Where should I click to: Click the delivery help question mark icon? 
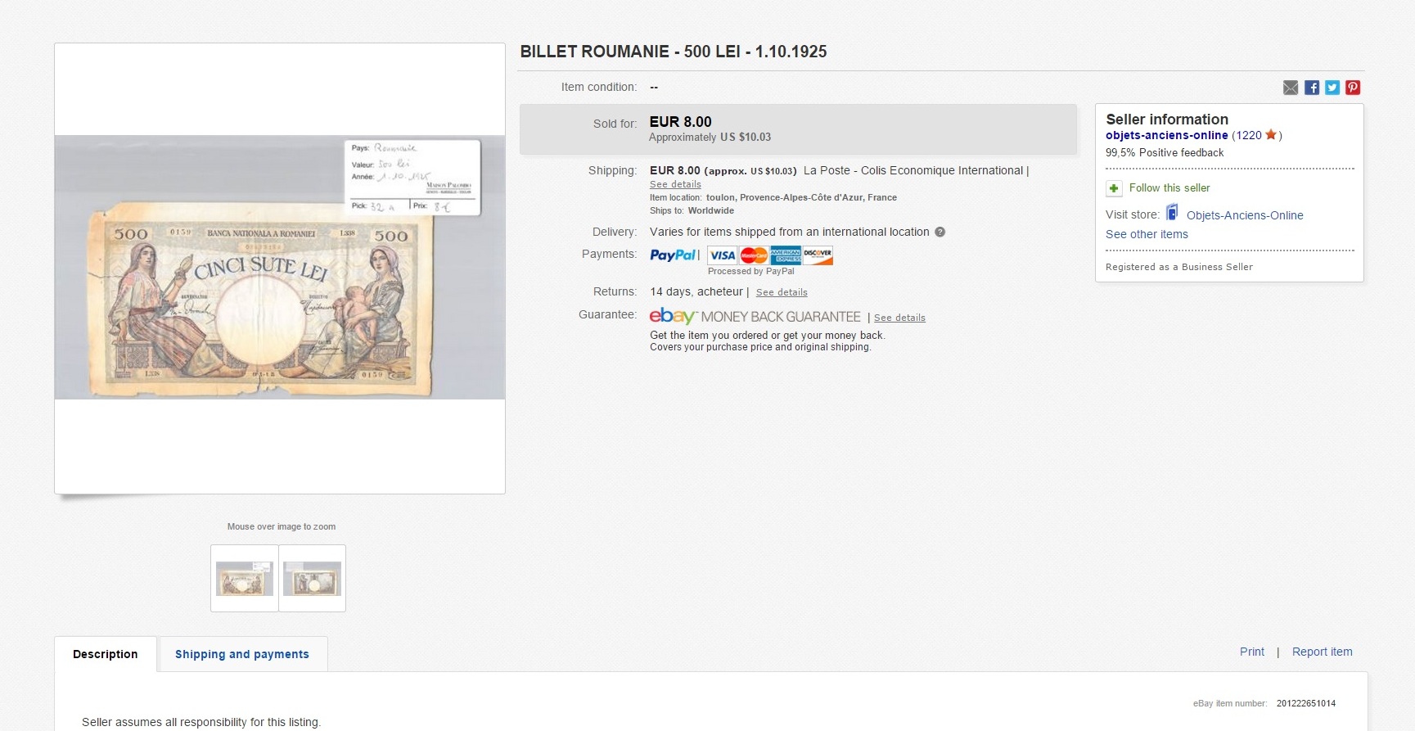pos(940,232)
